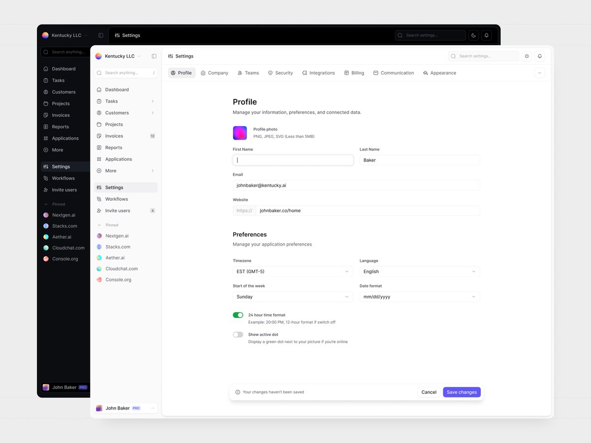Click Search settings field in dark window
Viewport: 591px width, 443px height.
click(x=430, y=35)
